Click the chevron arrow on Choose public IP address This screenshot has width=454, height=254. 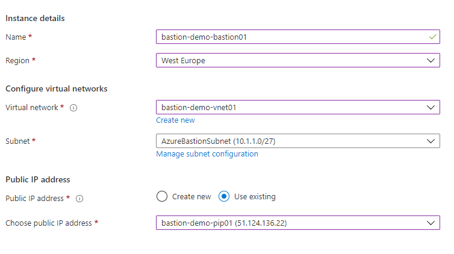431,223
